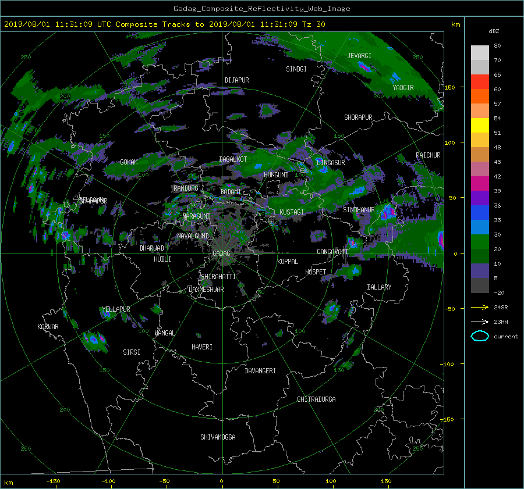Click the LAXMESHWAR city label
The width and height of the screenshot is (524, 489).
(x=206, y=290)
